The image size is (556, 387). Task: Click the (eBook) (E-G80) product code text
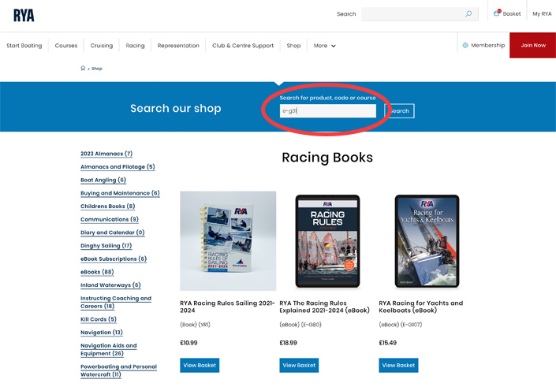(x=300, y=324)
